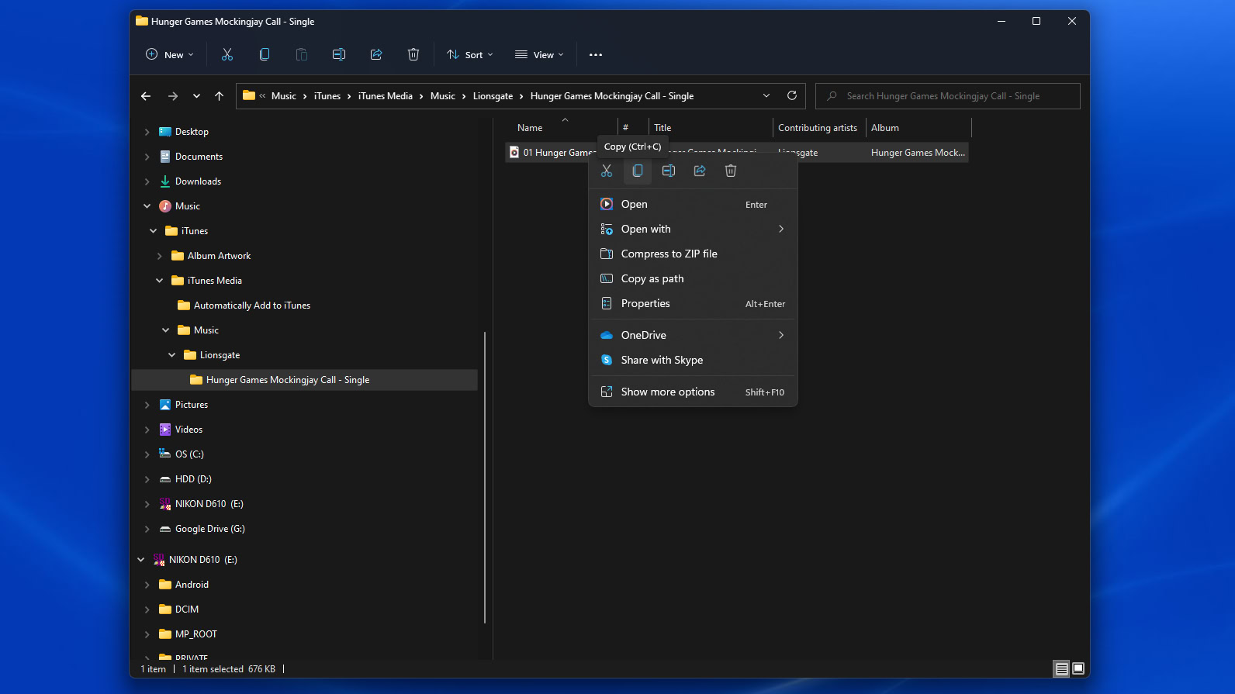Screen dimensions: 1235x694
Task: Open the Sort dropdown in toolbar
Action: pyautogui.click(x=470, y=55)
